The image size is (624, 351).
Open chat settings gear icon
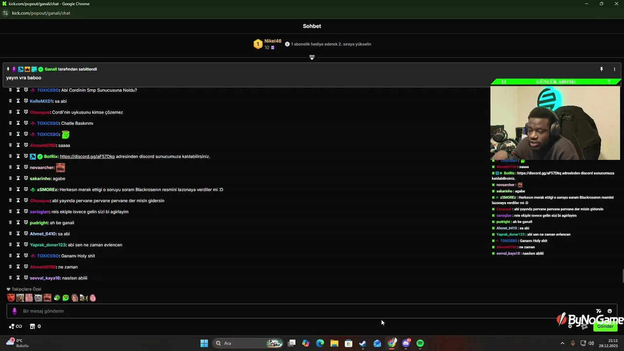tap(570, 326)
